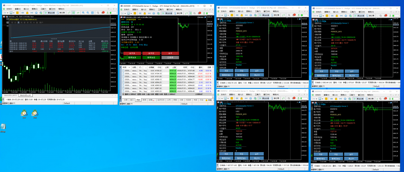The image size is (404, 172).
Task: Expand chart-type dropdown arrow in 6505910 window
Action: tap(316, 99)
